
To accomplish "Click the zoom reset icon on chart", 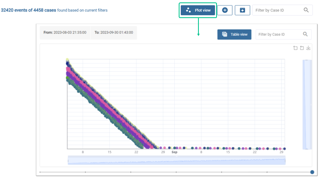I will 302,48.
